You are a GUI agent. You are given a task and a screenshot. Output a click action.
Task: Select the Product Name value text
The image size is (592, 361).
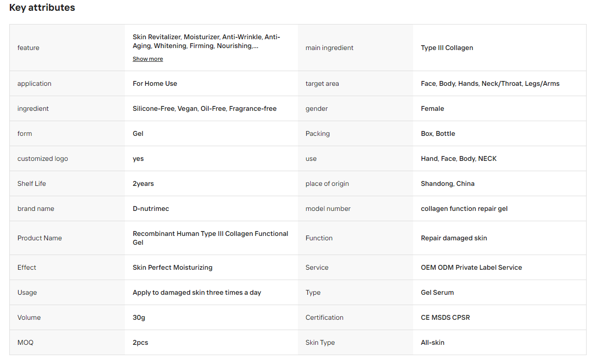[x=210, y=238]
